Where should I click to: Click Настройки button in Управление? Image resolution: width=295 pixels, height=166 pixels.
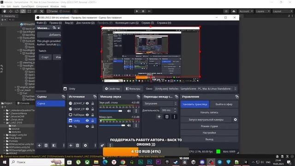pyautogui.click(x=209, y=133)
